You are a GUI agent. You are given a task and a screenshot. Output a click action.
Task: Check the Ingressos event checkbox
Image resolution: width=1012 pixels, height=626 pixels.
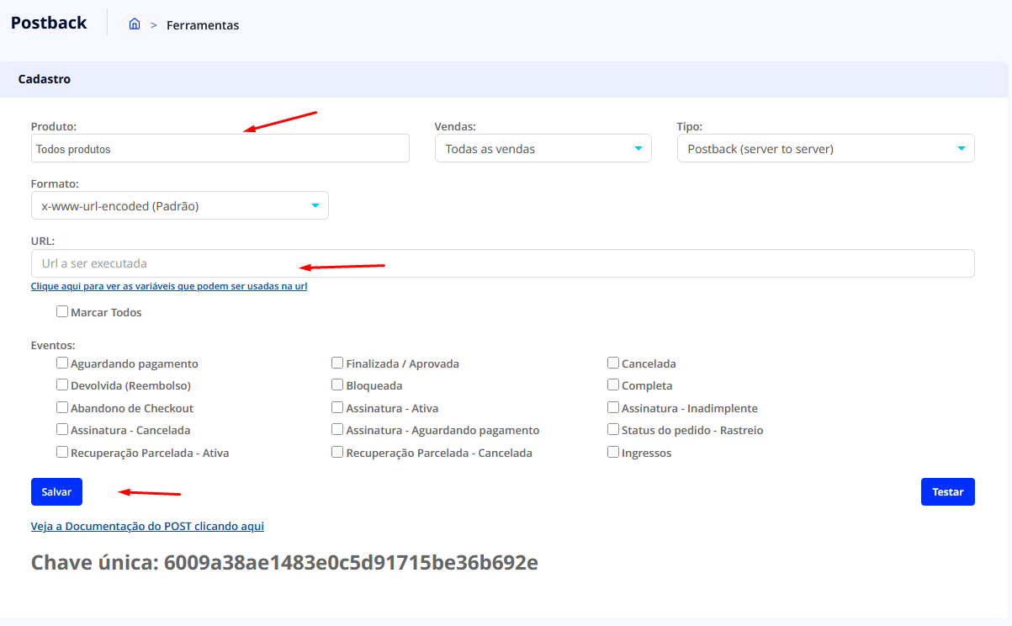(613, 452)
